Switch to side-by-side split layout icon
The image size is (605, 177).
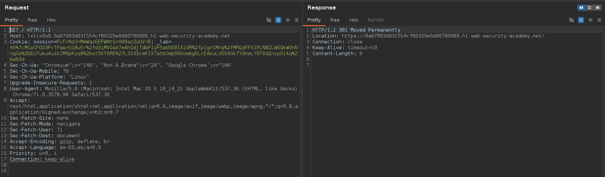581,7
